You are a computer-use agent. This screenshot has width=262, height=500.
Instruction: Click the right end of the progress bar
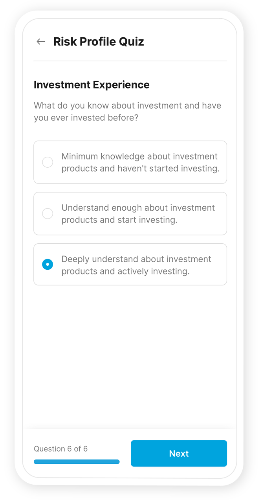point(117,462)
